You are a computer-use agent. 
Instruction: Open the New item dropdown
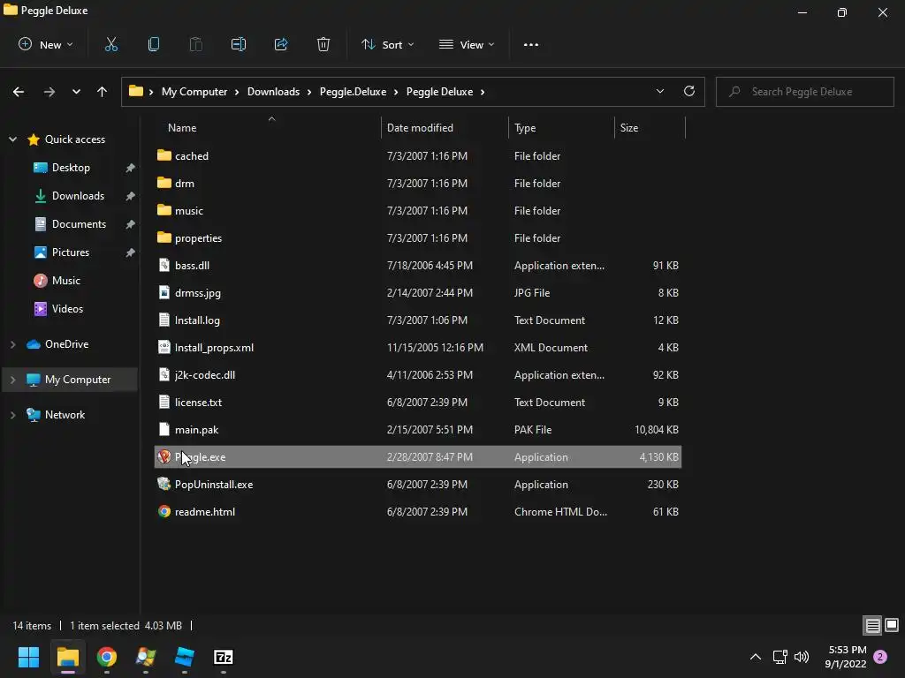click(x=46, y=44)
